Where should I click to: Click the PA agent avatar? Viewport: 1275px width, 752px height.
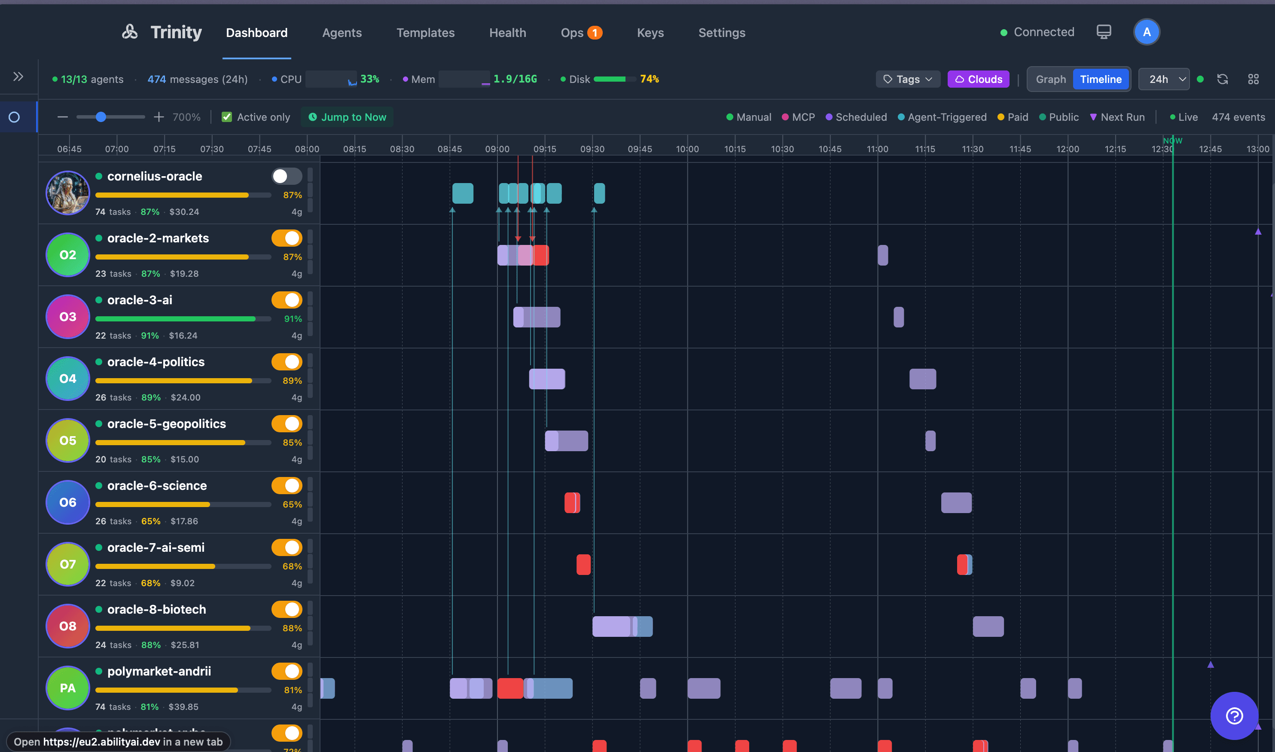click(67, 688)
